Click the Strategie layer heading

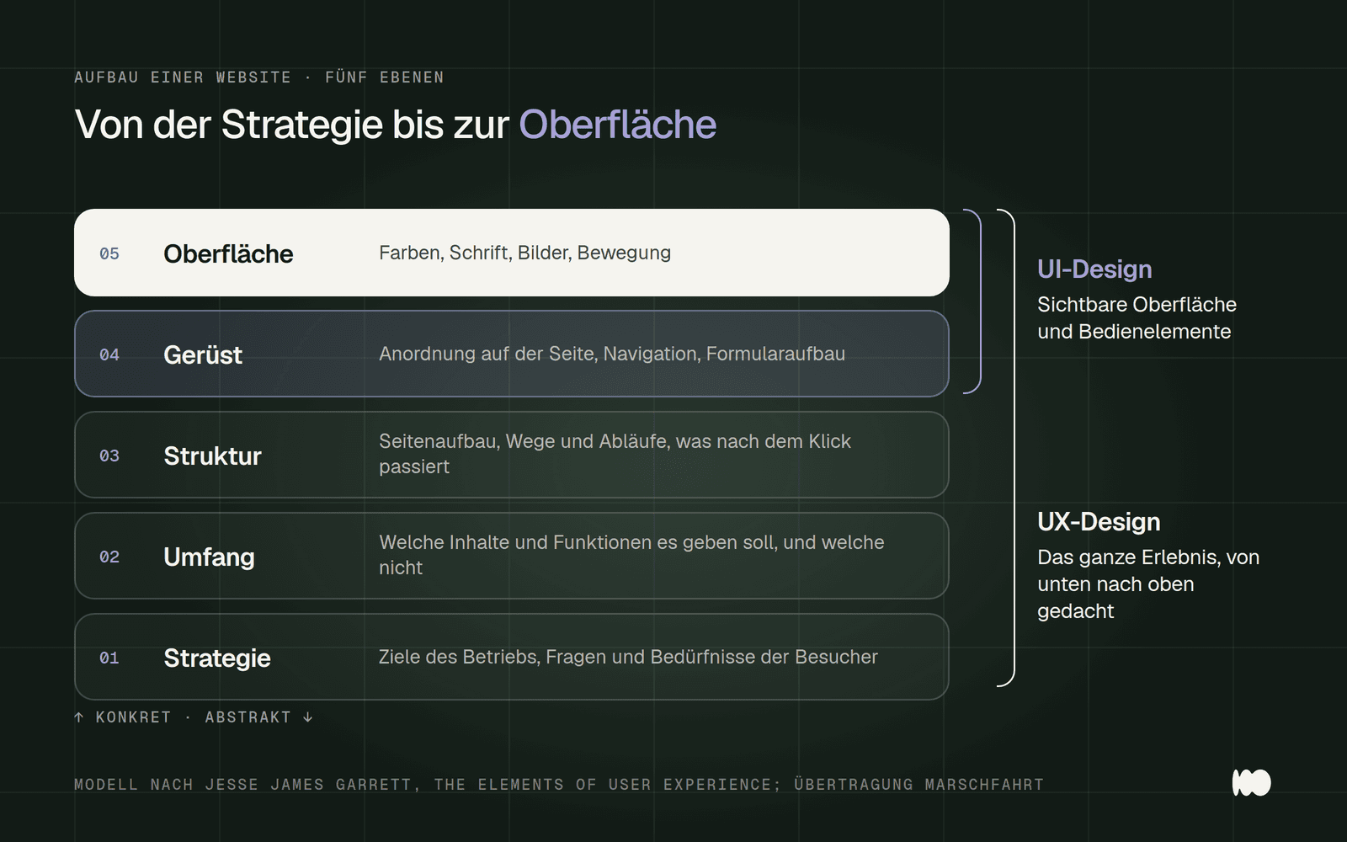pos(217,658)
